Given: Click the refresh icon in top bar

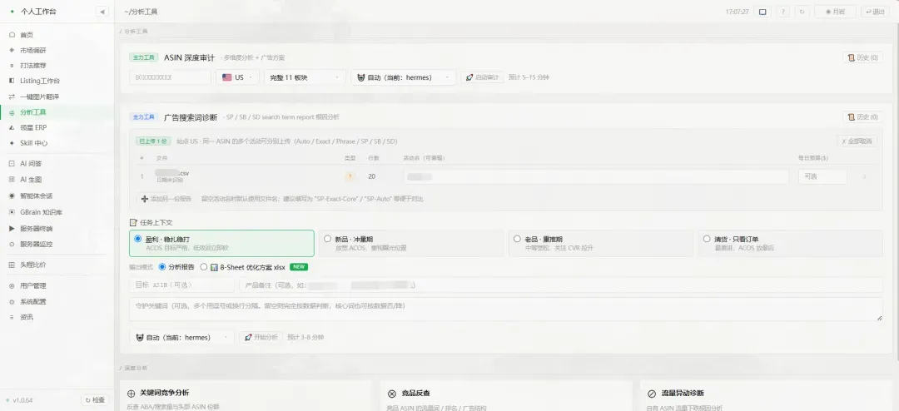Looking at the screenshot, I should pos(802,12).
